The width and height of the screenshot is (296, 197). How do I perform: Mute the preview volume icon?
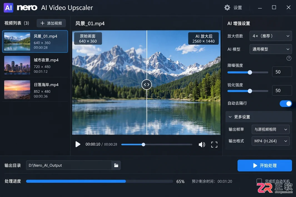[x=202, y=145]
